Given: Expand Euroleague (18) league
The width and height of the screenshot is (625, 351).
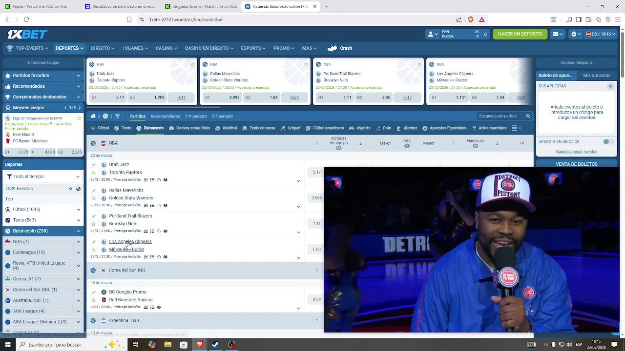Looking at the screenshot, I should click(x=78, y=253).
